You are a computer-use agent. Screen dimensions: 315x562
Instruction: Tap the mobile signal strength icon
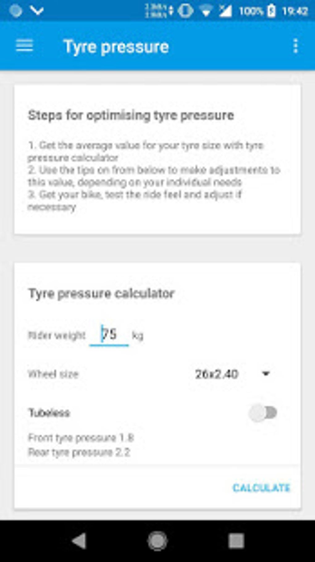click(x=225, y=11)
